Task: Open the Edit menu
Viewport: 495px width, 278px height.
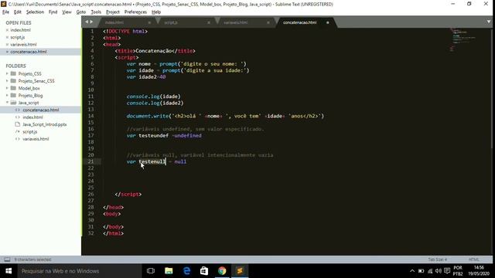Action: pos(18,12)
